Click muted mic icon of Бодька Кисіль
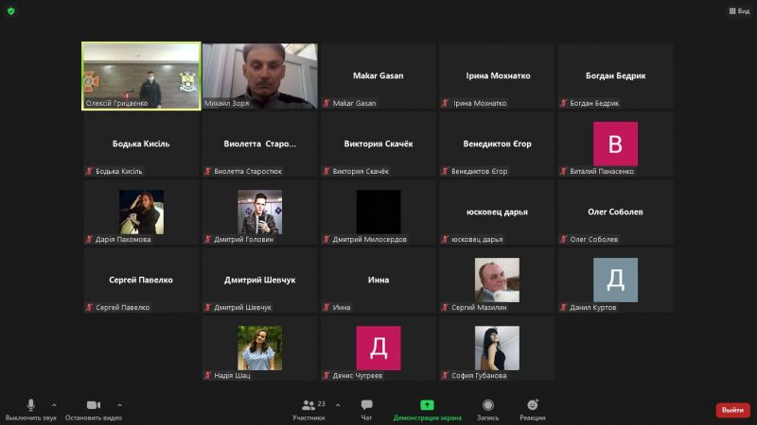The image size is (757, 425). coord(89,171)
